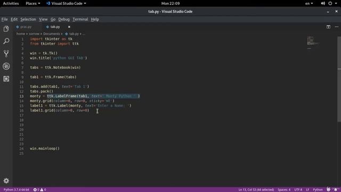Screen dimensions: 341x192
Task: Click line number 24 in the gutter
Action: coord(21,148)
